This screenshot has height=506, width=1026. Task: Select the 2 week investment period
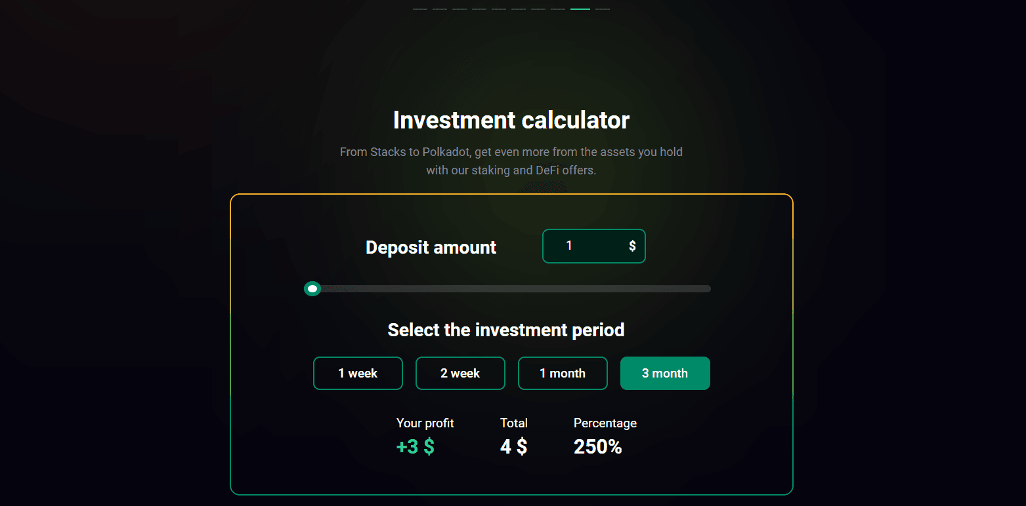point(460,373)
